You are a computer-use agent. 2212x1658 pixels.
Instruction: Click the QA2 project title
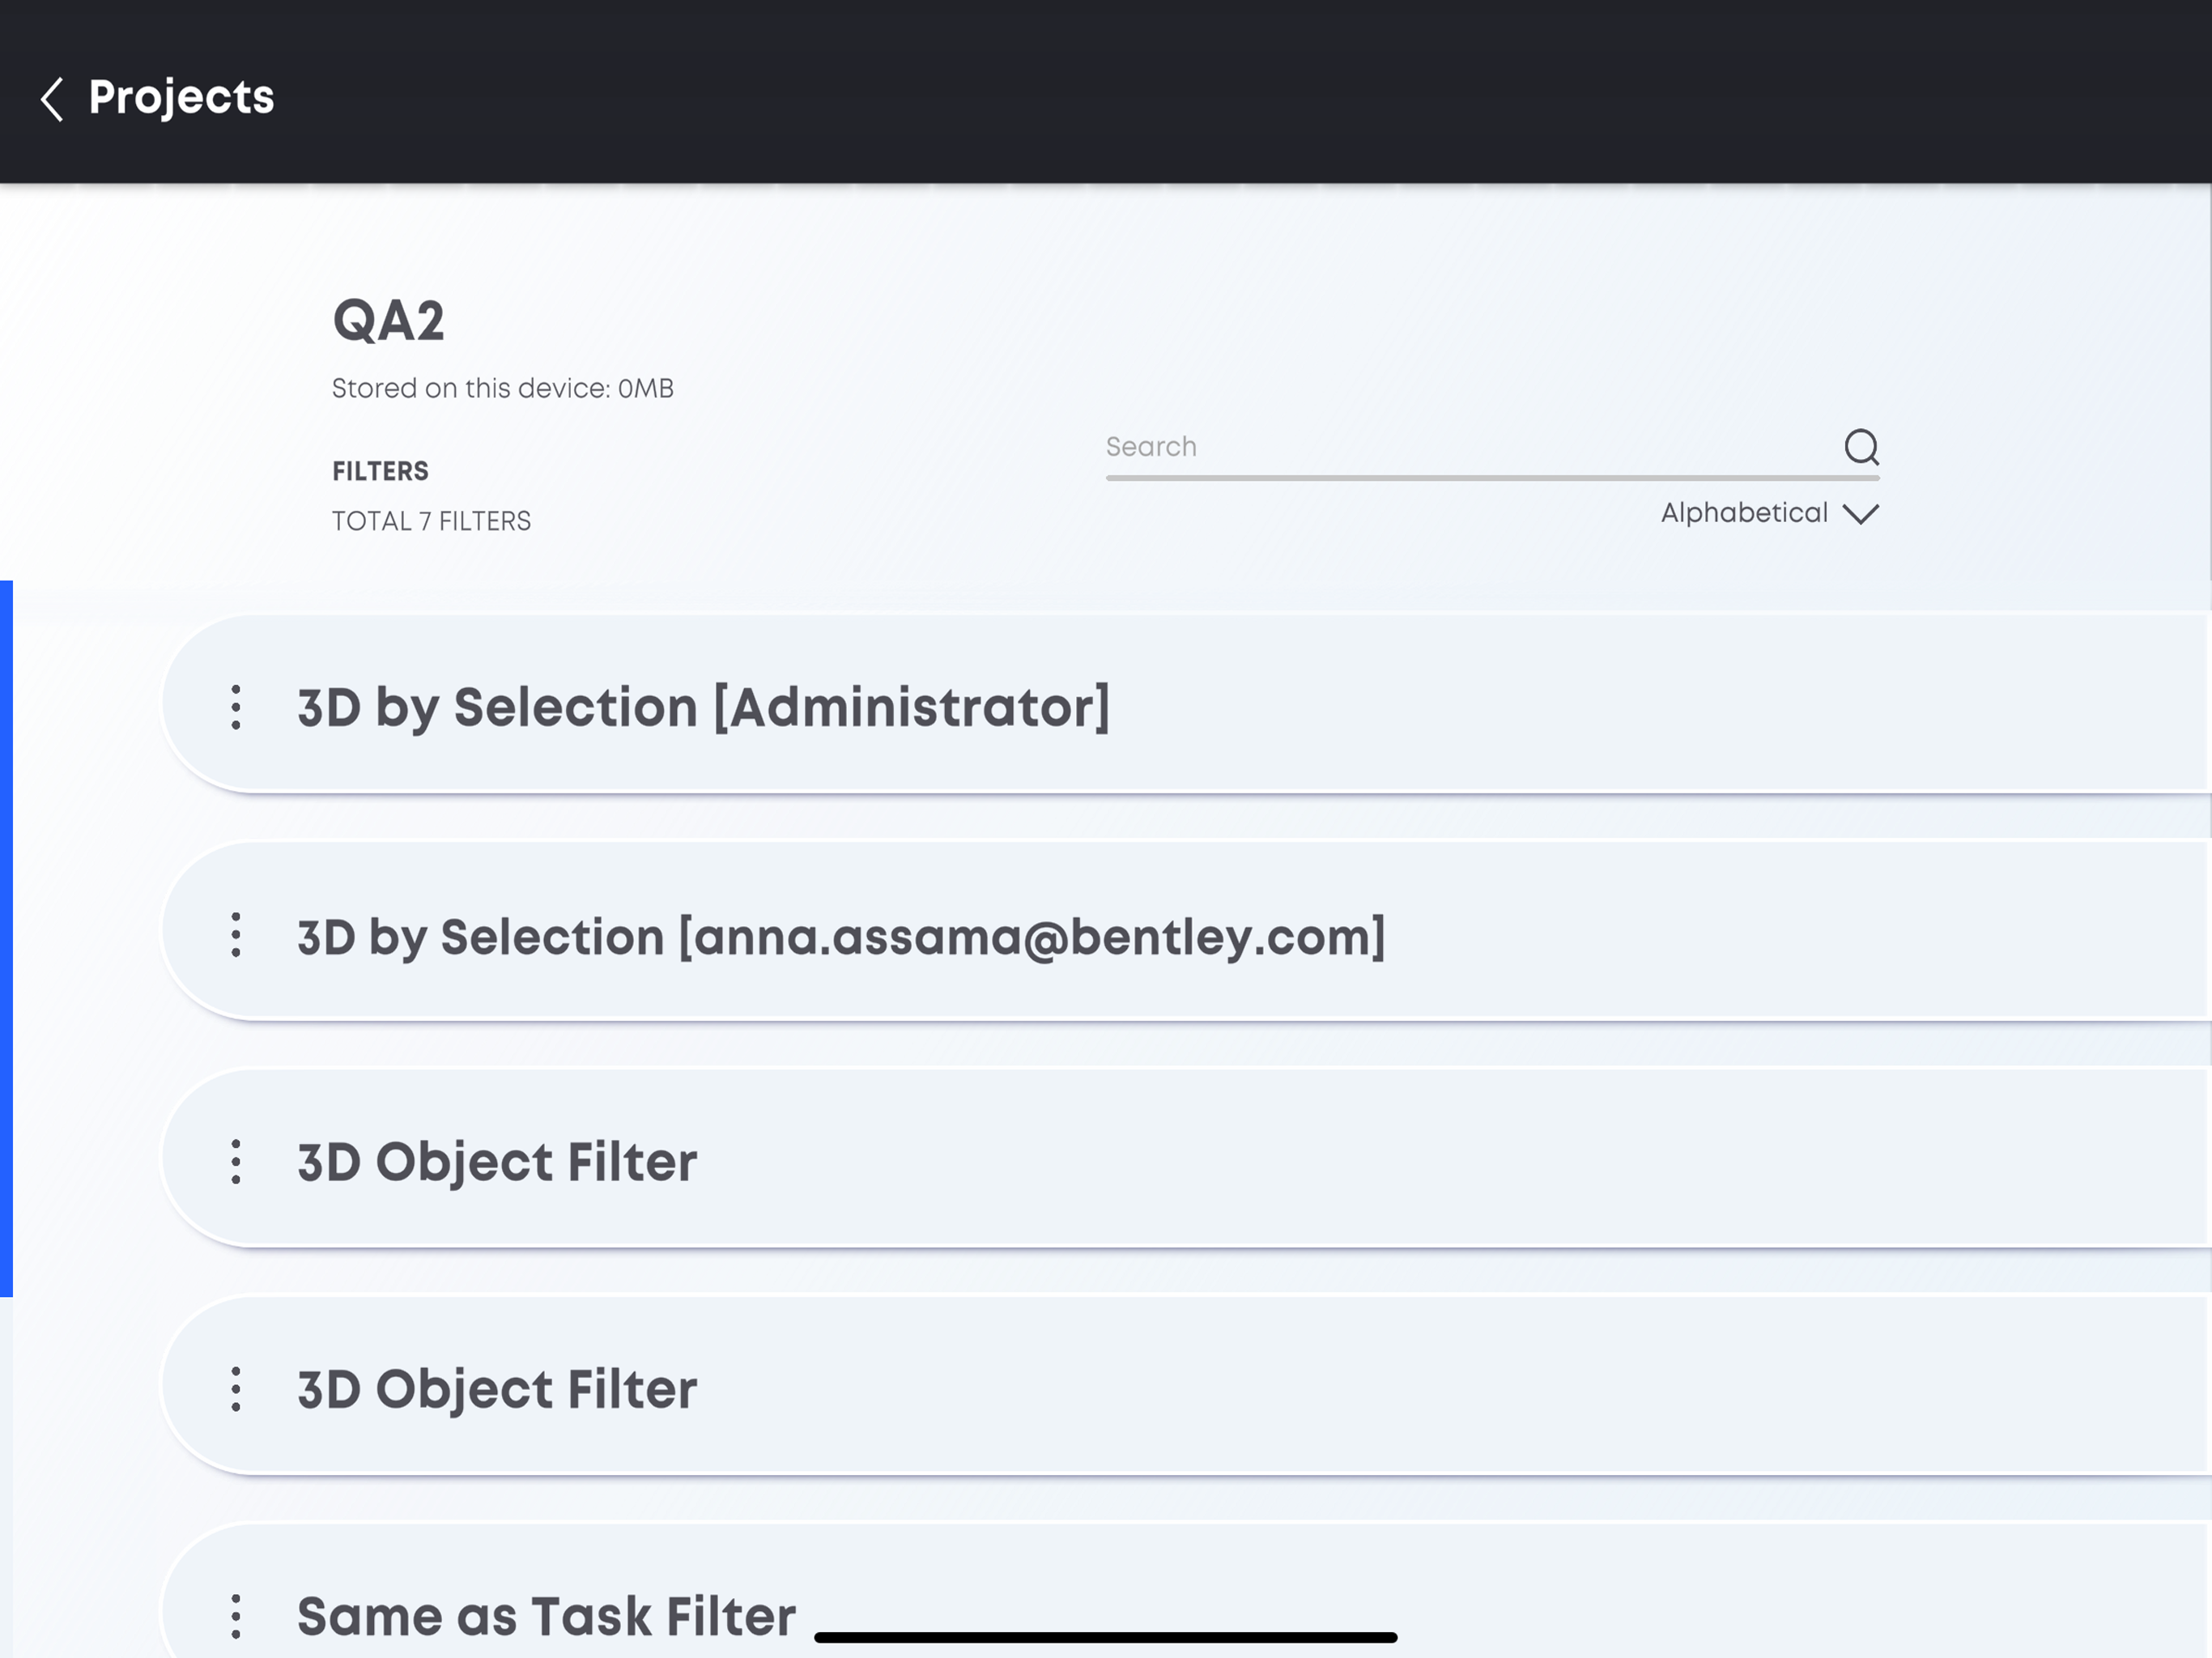point(388,321)
